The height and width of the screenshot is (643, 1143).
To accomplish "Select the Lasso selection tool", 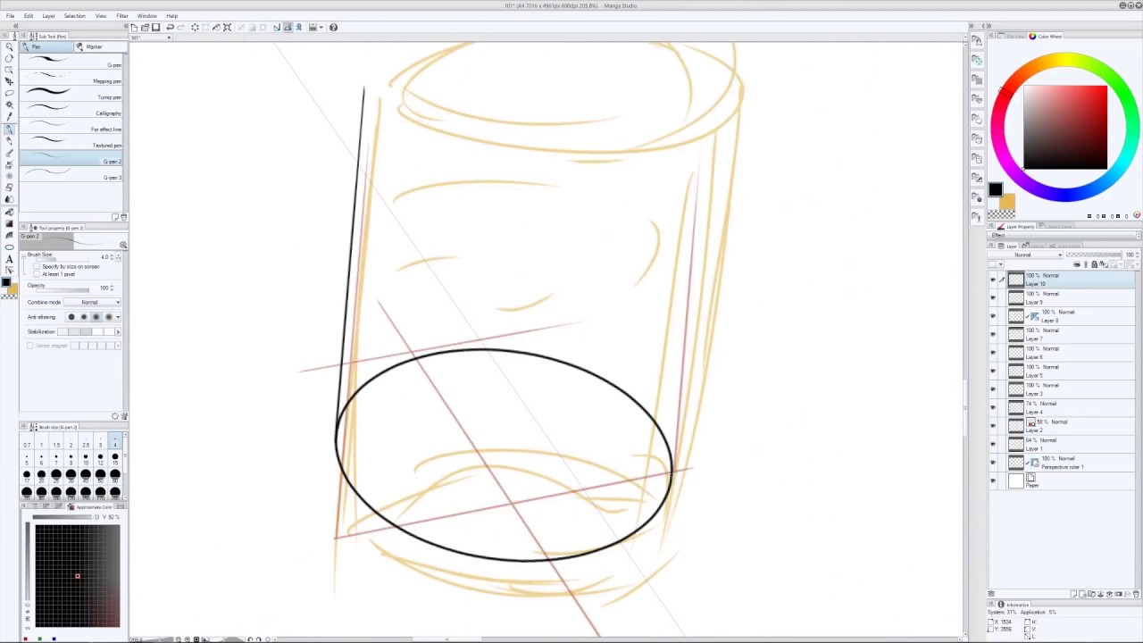I will pos(9,93).
